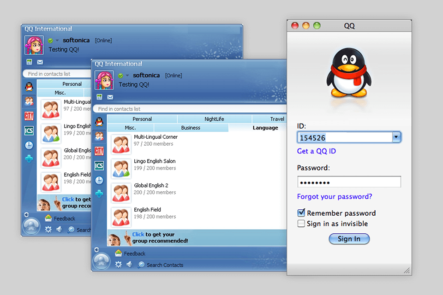The image size is (443, 295).
Task: Open the penguin contacts panel in front window
Action: (99, 122)
